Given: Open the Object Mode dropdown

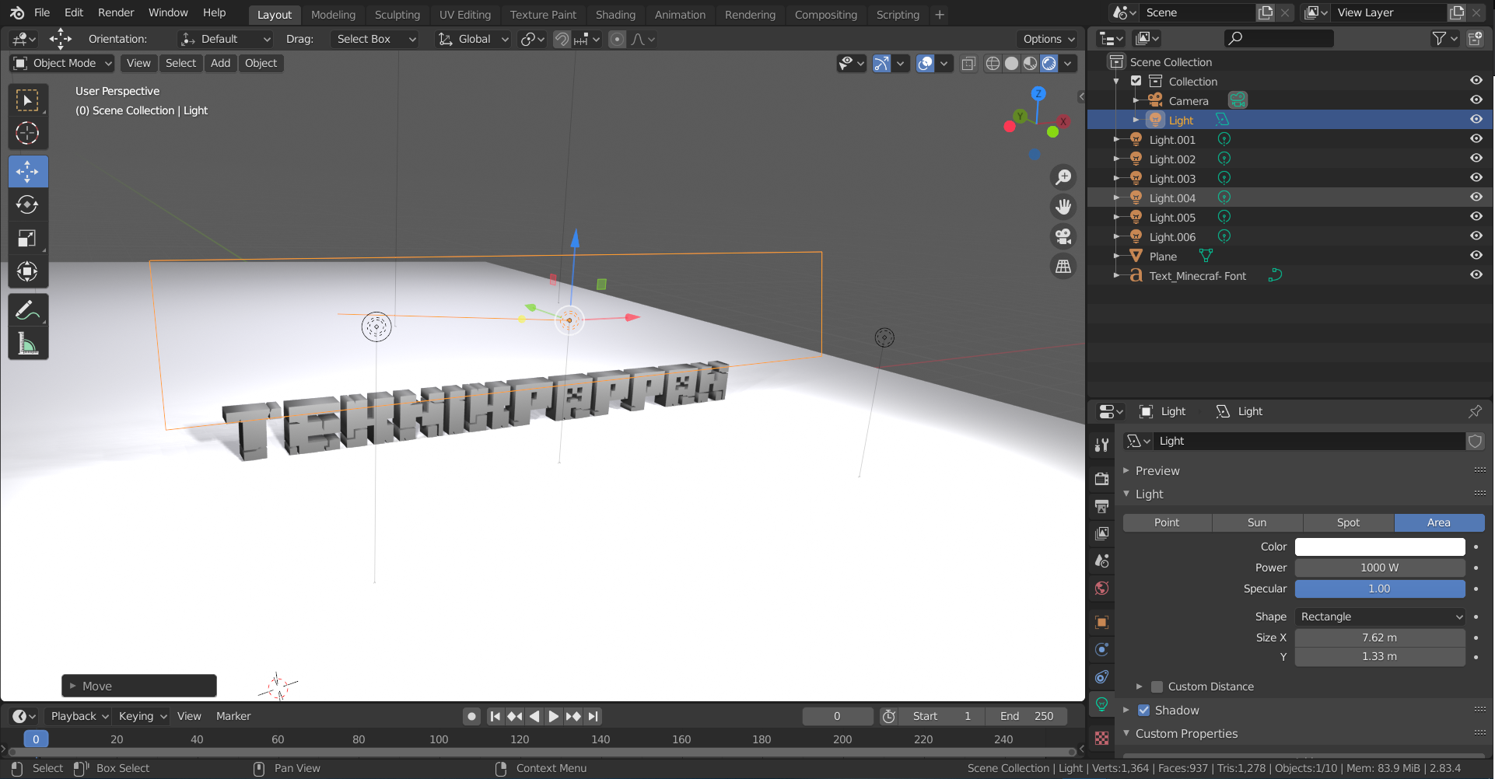Looking at the screenshot, I should pos(64,63).
